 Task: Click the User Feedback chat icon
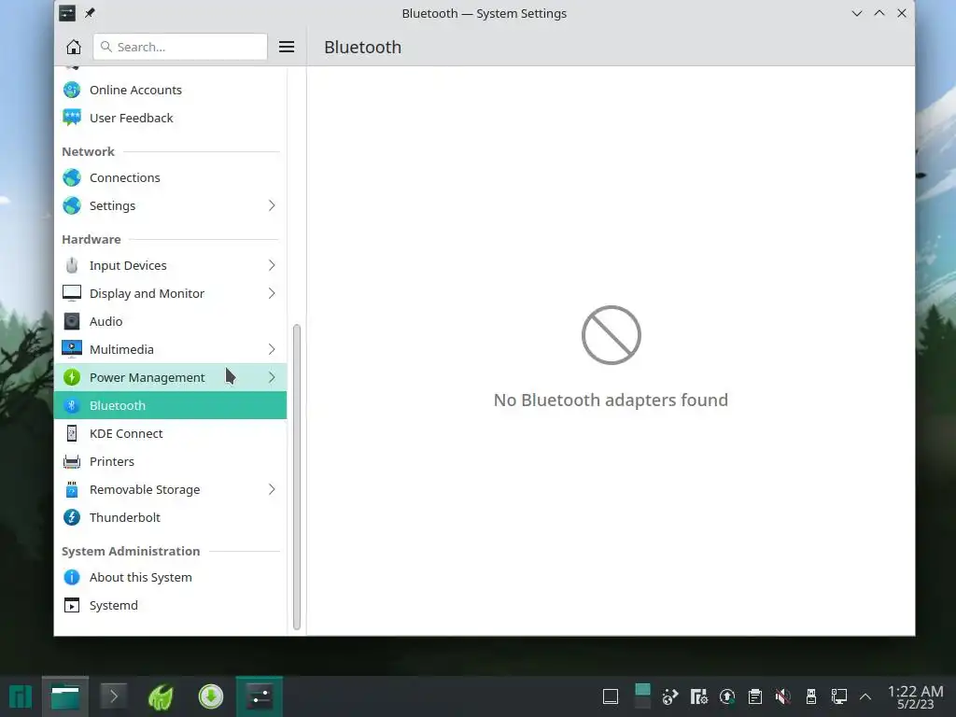coord(71,118)
